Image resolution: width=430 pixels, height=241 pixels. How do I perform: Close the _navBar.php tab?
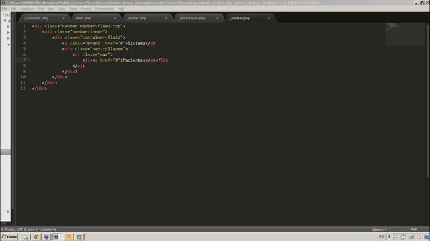click(269, 18)
